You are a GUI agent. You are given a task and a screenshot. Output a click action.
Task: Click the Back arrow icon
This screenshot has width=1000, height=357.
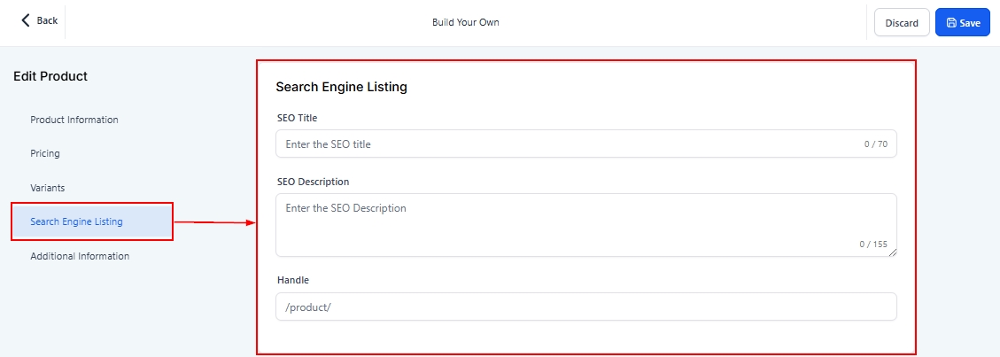tap(26, 20)
